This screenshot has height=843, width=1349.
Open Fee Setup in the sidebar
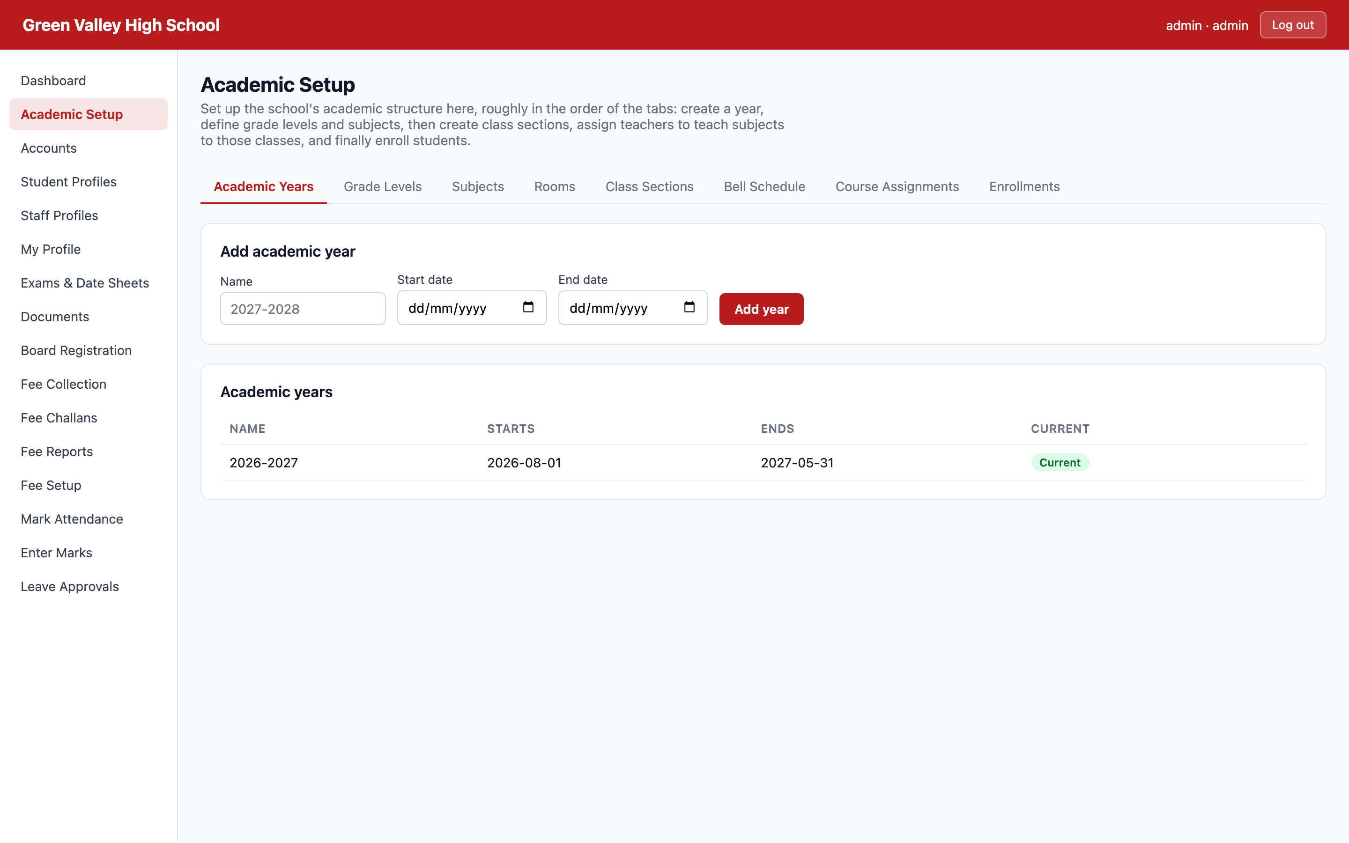pyautogui.click(x=89, y=486)
